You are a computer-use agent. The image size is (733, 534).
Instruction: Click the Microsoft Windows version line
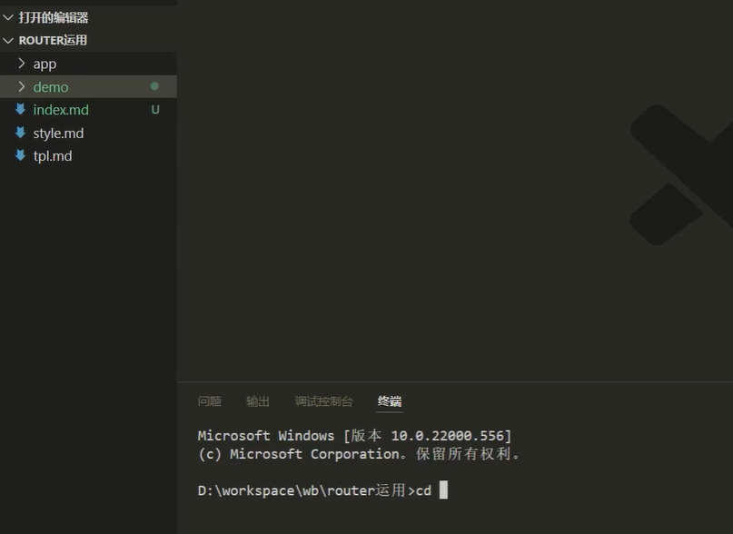(355, 436)
